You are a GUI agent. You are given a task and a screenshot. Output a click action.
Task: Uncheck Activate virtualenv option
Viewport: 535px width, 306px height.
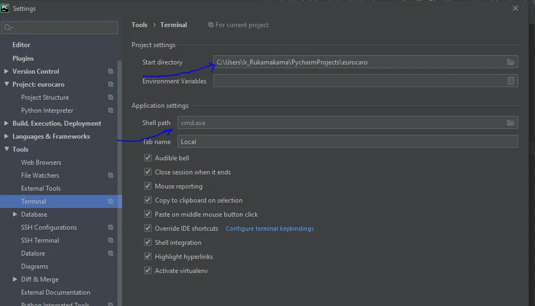148,271
